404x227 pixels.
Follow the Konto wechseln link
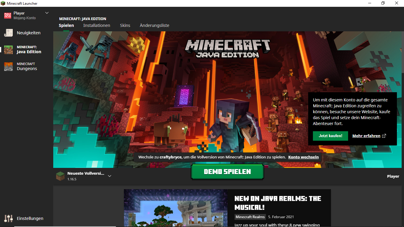(303, 157)
